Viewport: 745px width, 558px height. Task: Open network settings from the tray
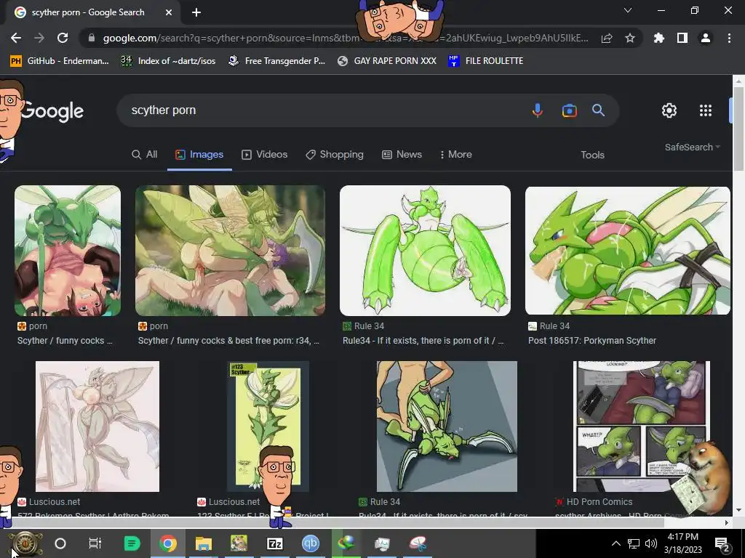pyautogui.click(x=634, y=543)
